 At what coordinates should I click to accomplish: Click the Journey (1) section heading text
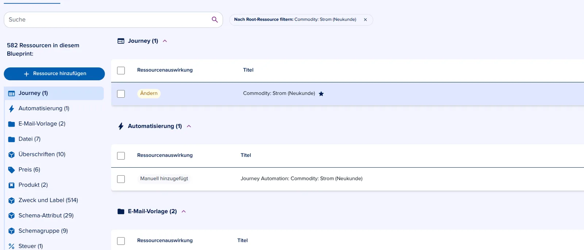point(143,41)
